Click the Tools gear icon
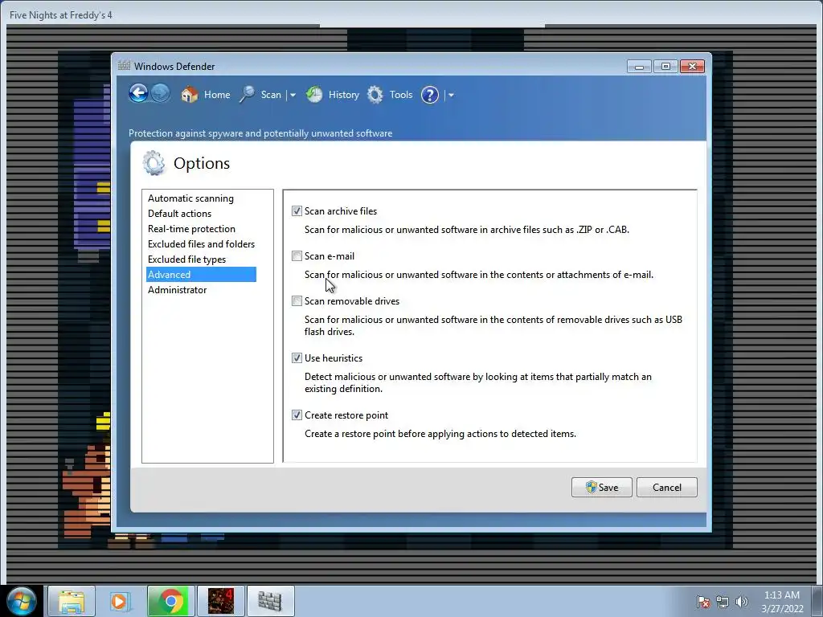 [x=375, y=95]
